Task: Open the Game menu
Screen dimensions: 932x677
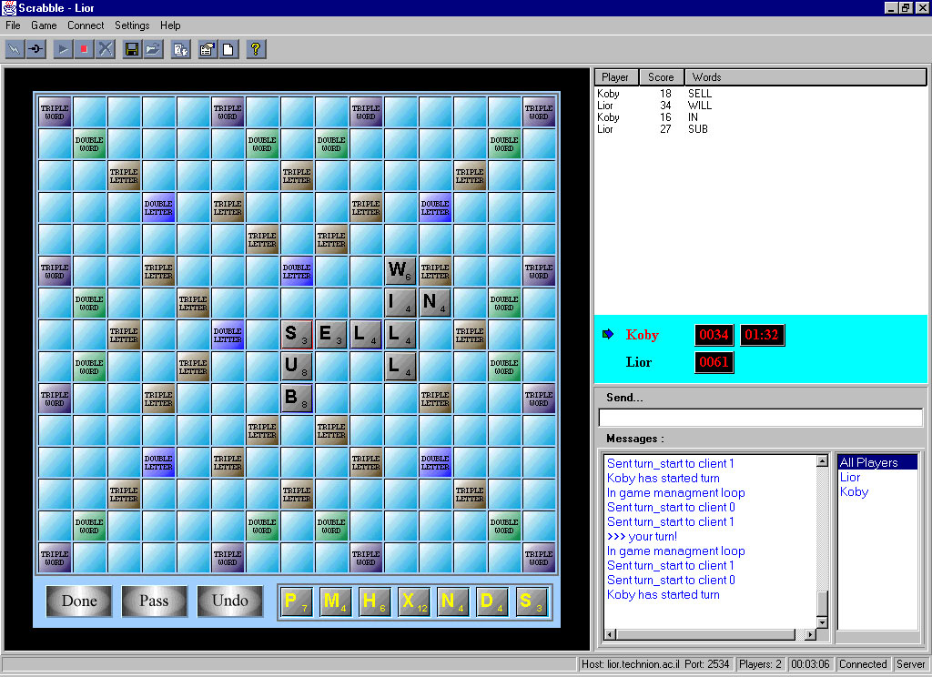Action: (x=44, y=25)
